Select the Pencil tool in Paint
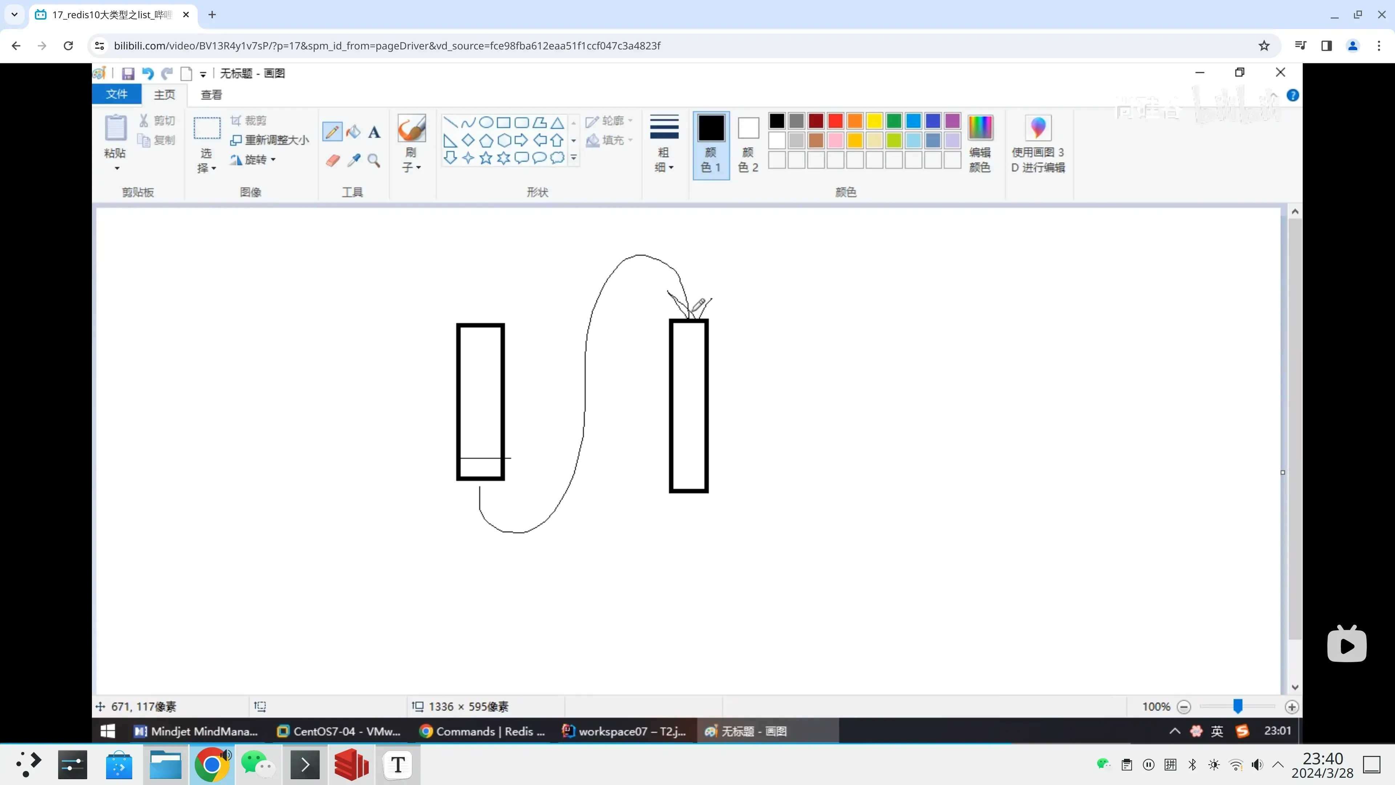The height and width of the screenshot is (785, 1395). coord(332,132)
